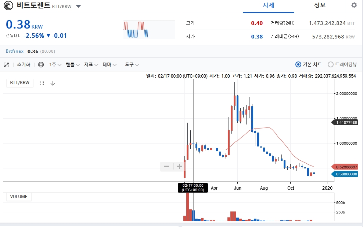Click the 0.40 high price value
Screen dimensions: 363x227
pos(257,23)
